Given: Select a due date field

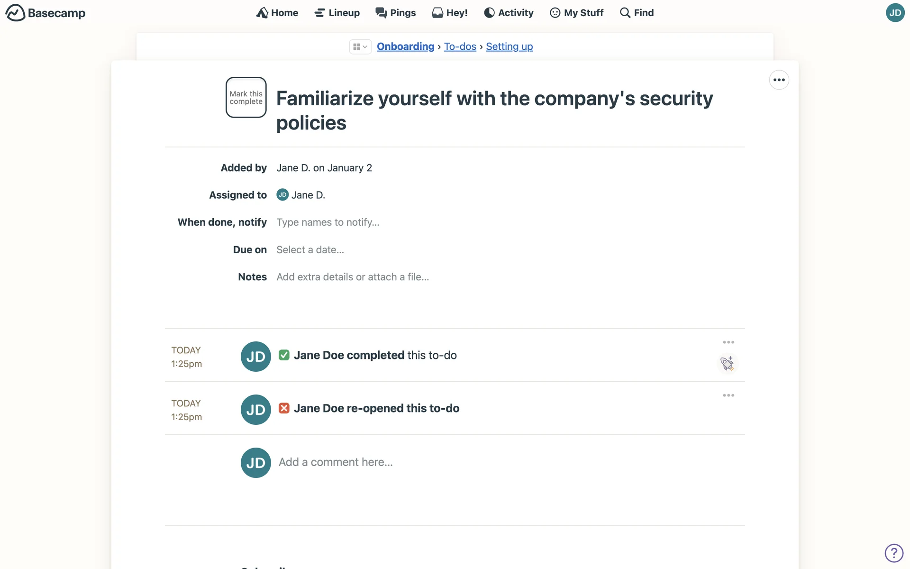Looking at the screenshot, I should point(310,250).
